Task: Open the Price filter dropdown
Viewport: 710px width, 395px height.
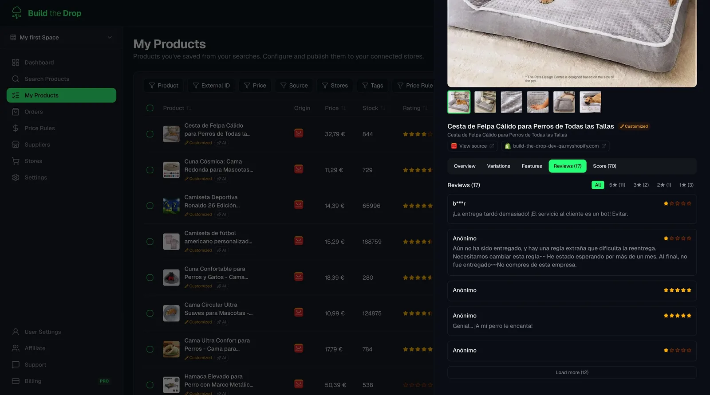Action: (x=255, y=86)
